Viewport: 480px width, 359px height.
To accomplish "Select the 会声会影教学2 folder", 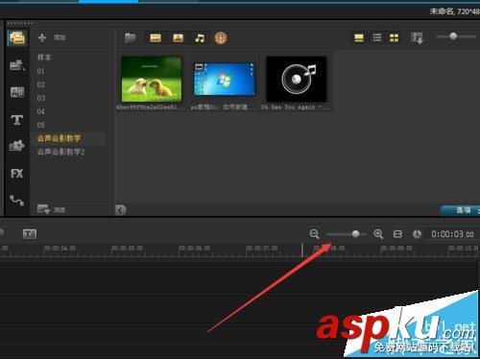I will pos(60,152).
